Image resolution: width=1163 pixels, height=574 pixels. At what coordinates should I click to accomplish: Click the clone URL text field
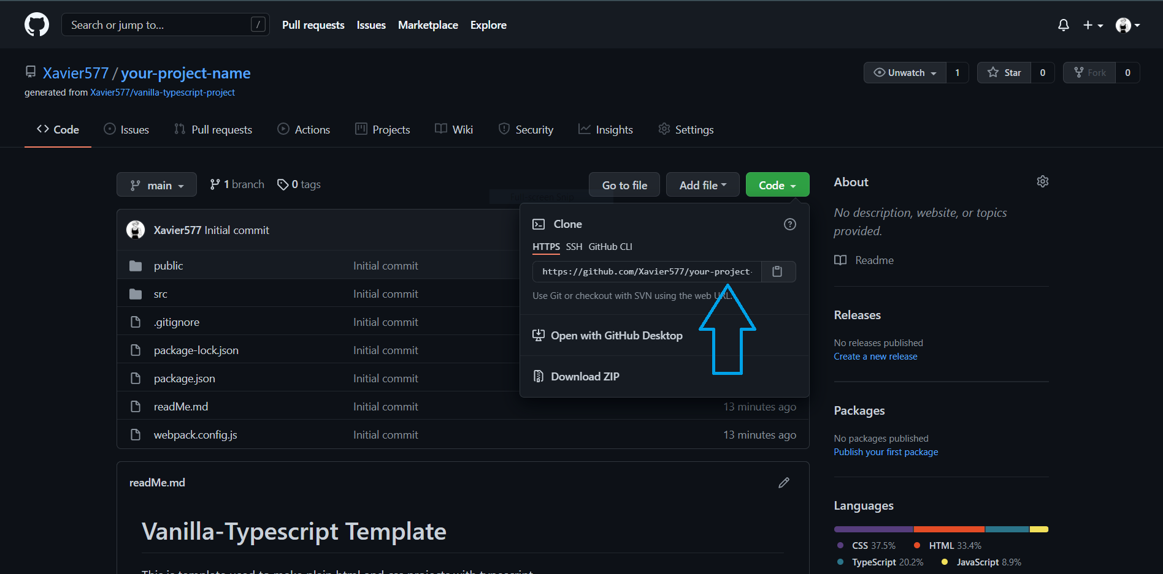coord(647,271)
